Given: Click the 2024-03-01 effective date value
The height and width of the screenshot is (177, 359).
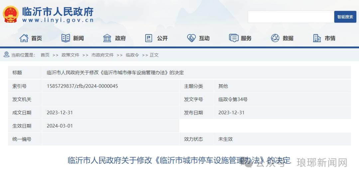Looking at the screenshot, I should point(60,126).
